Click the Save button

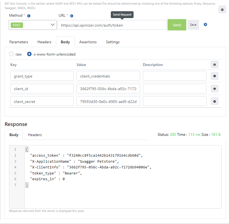(x=193, y=25)
